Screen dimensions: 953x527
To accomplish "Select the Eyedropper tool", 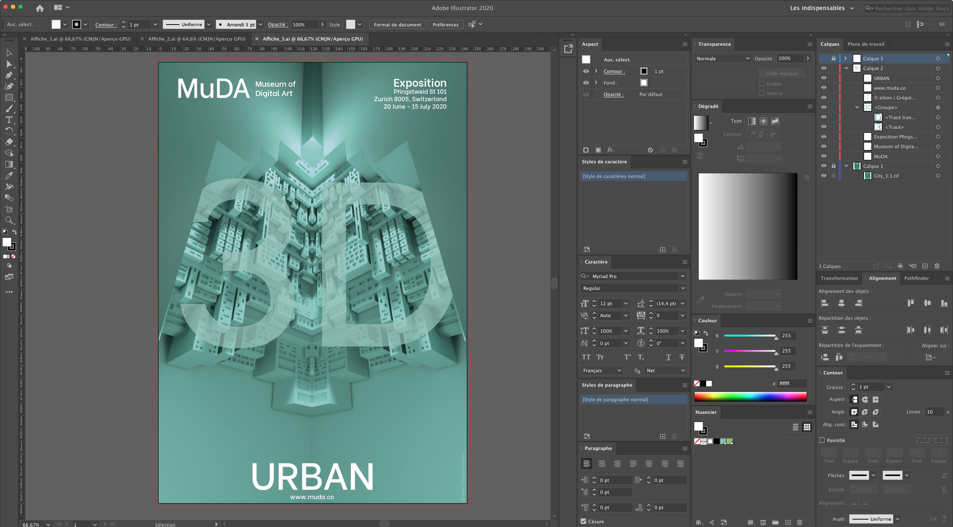I will pyautogui.click(x=9, y=176).
